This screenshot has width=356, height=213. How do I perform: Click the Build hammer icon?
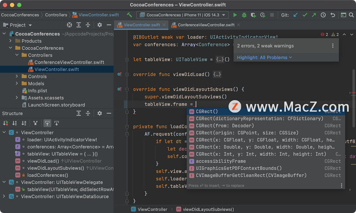[x=130, y=15]
